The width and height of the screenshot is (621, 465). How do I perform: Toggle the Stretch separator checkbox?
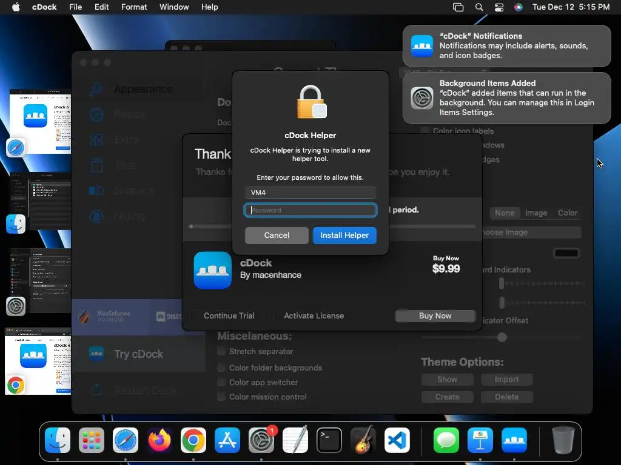click(x=221, y=351)
